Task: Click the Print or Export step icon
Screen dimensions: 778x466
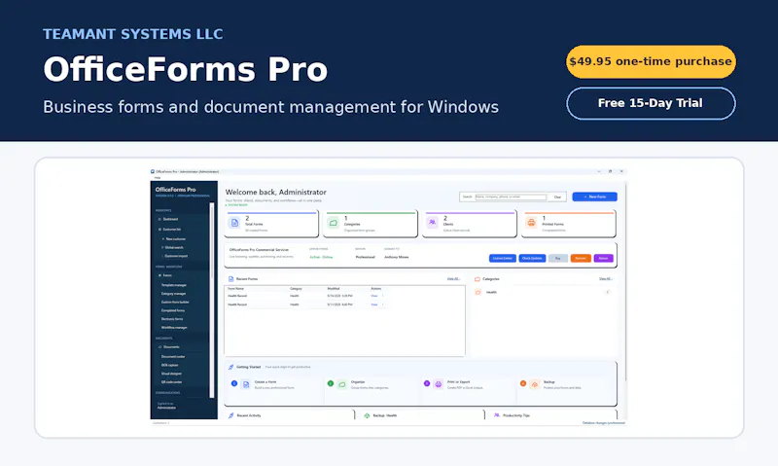Action: click(439, 384)
